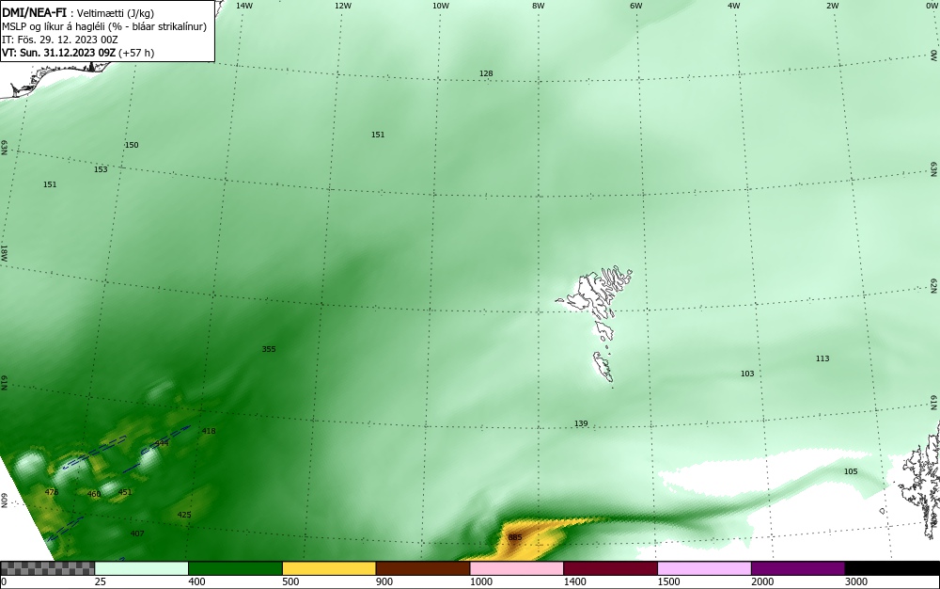The image size is (940, 589).
Task: Click the 128 value on the map
Action: click(x=486, y=73)
